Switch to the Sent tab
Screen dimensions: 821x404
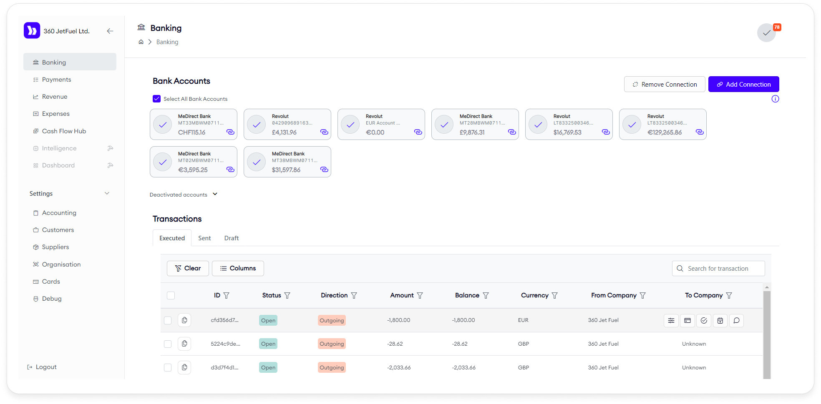[x=204, y=238]
